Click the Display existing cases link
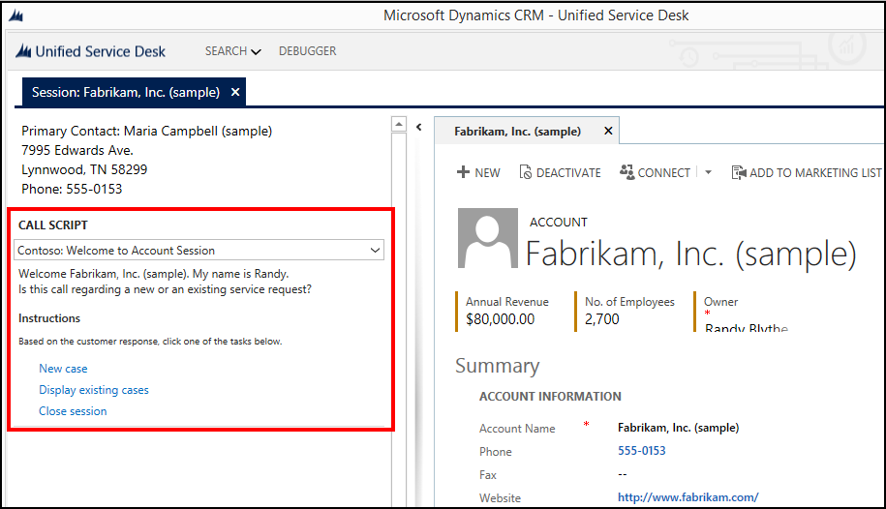 click(94, 390)
